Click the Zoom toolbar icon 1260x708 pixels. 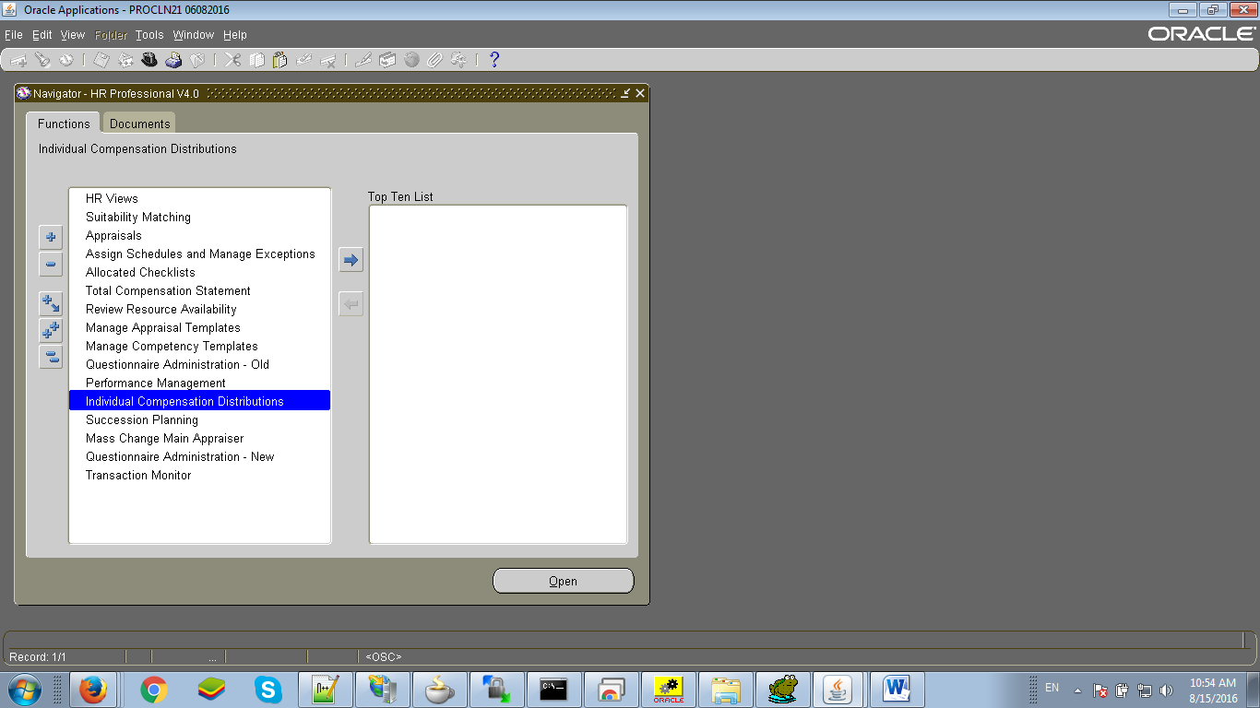coord(387,60)
